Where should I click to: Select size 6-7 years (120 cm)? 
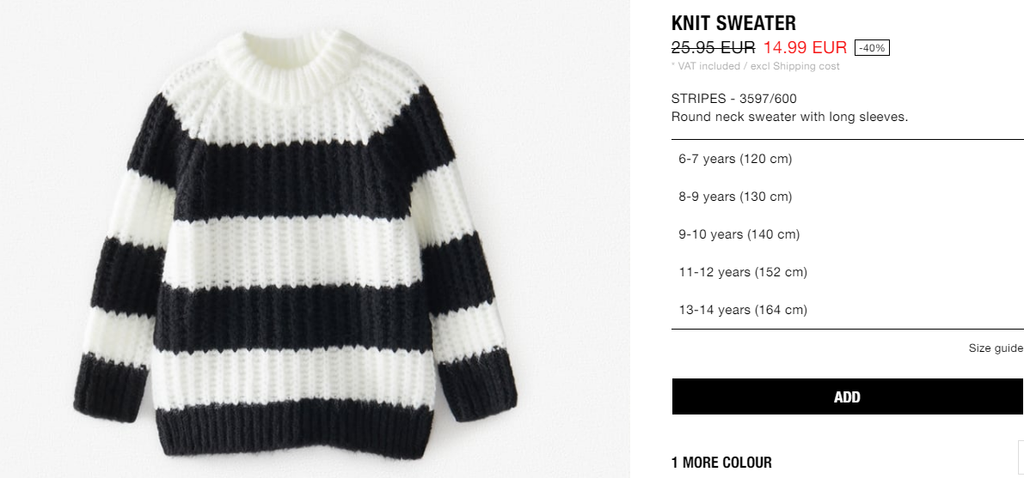click(x=848, y=159)
